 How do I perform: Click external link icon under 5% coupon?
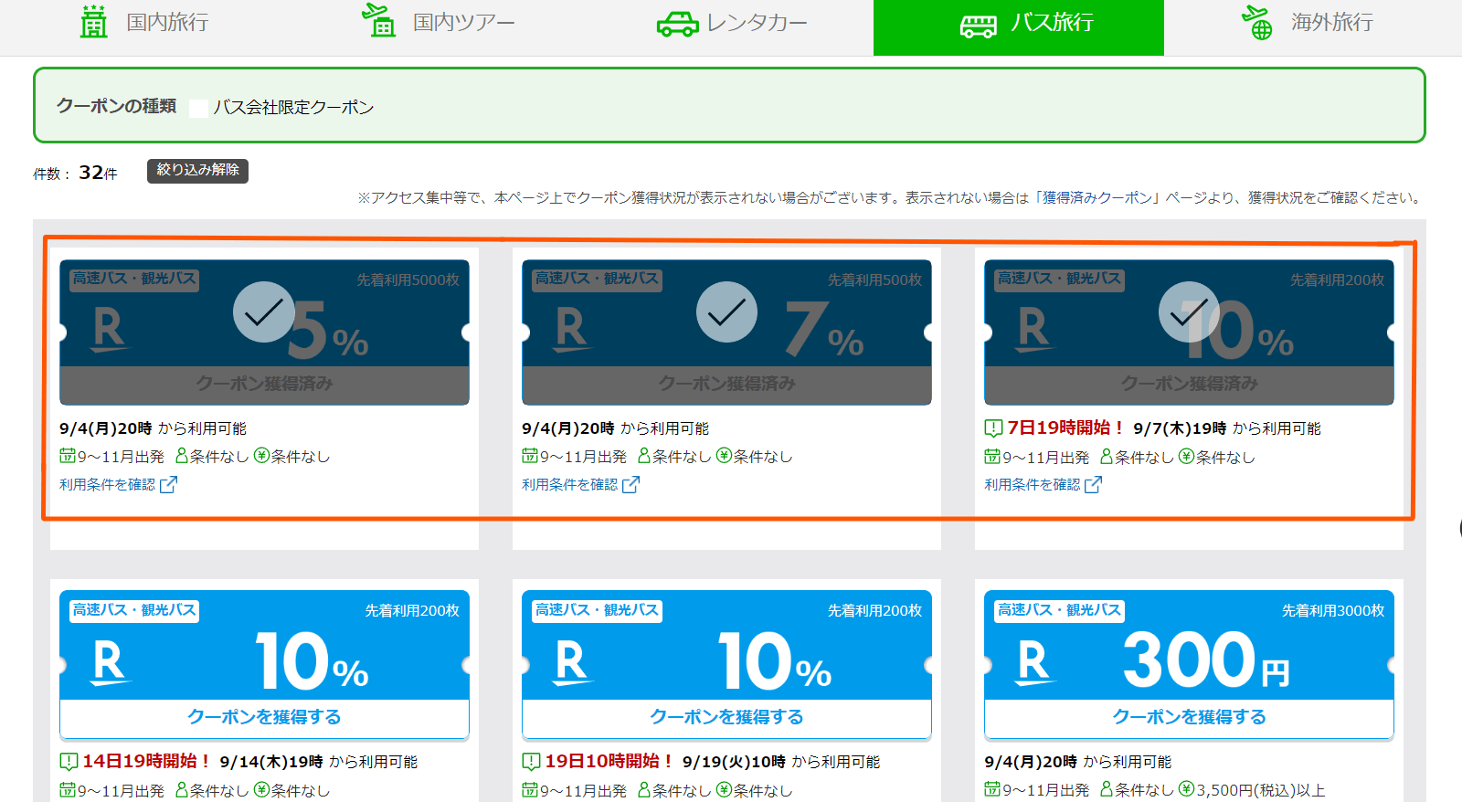tap(168, 485)
